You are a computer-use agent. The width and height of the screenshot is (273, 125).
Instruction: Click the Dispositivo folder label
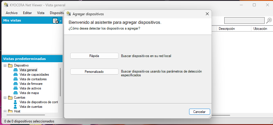pyautogui.click(x=21, y=65)
